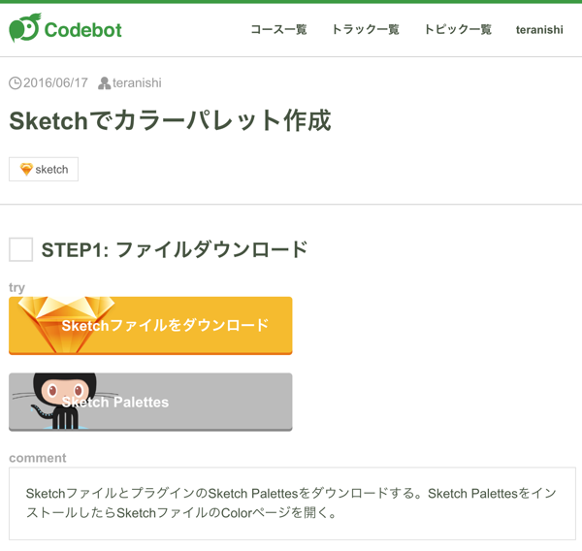The width and height of the screenshot is (582, 551).
Task: Click the author person icon
Action: (x=104, y=83)
